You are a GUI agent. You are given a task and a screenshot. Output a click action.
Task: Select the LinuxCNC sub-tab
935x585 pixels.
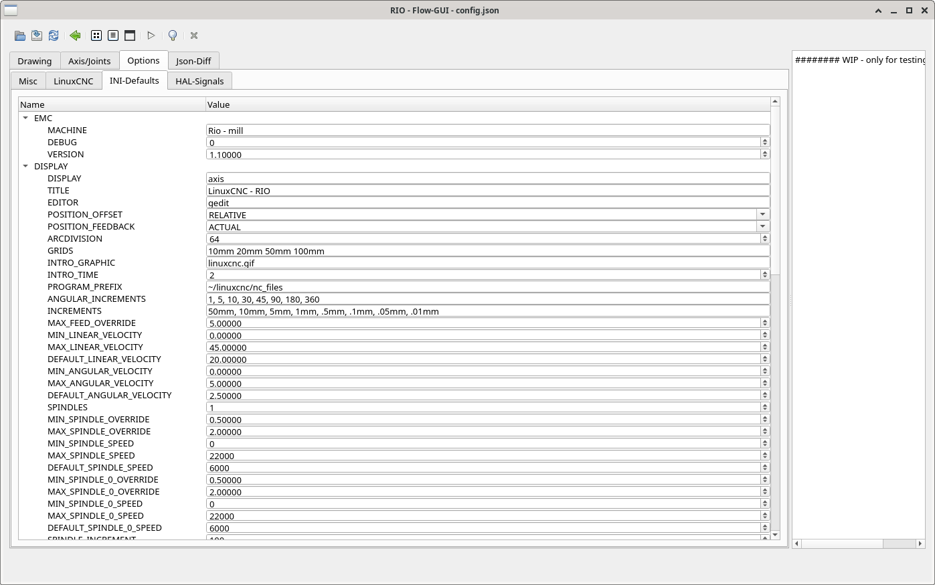coord(74,81)
